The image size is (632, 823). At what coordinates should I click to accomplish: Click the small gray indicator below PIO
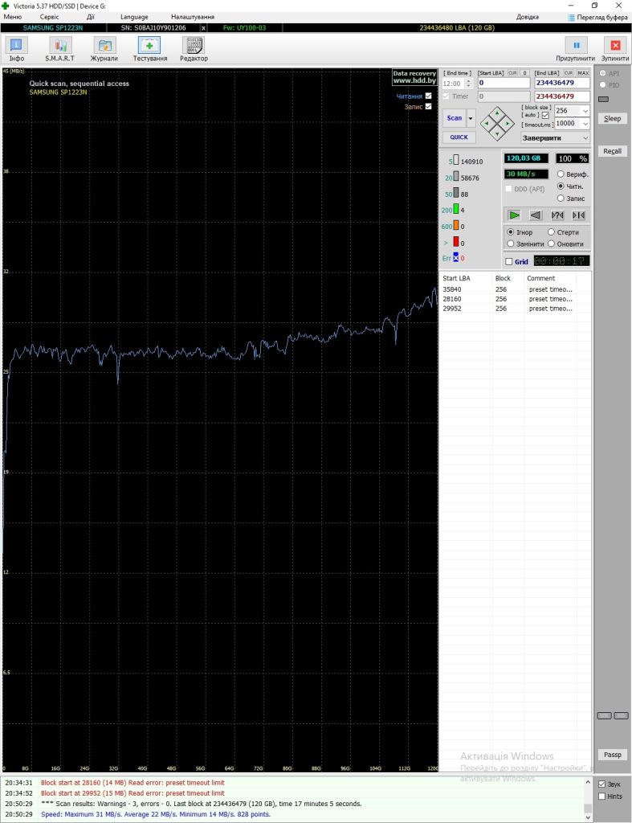point(603,99)
